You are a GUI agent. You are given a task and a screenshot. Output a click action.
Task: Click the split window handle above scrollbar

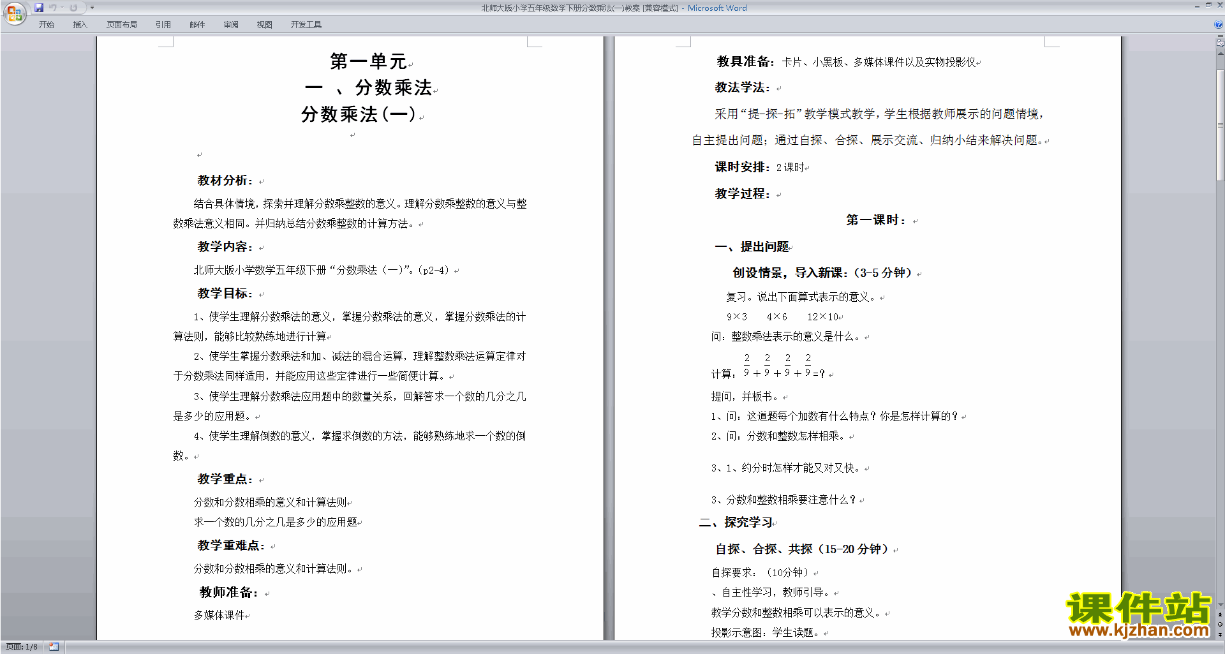[1221, 36]
